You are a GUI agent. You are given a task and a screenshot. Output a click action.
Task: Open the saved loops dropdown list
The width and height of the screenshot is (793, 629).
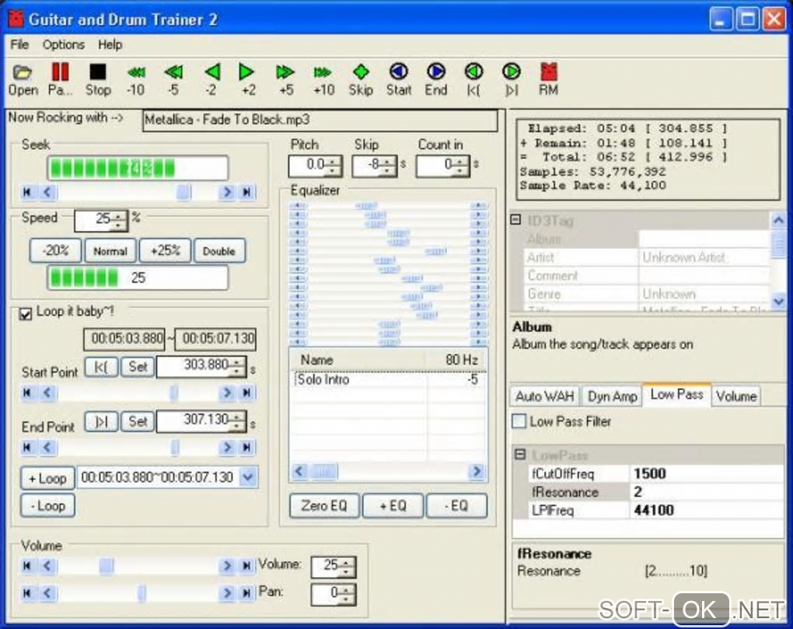pos(248,477)
